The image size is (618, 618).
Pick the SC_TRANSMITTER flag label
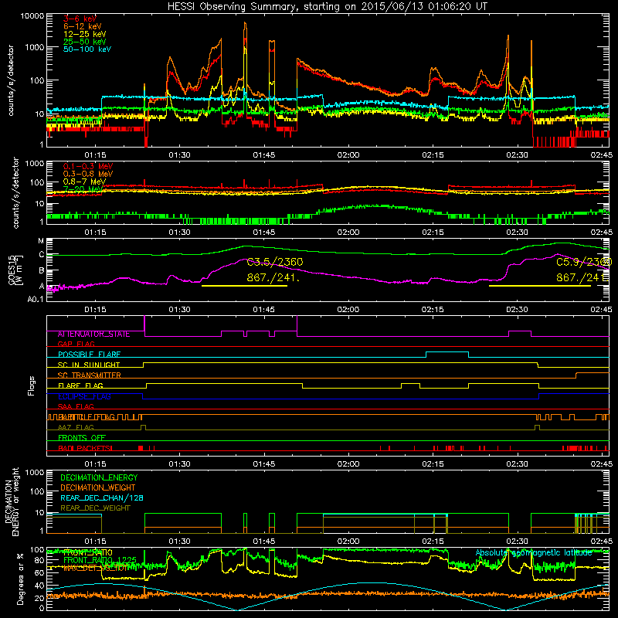coord(90,375)
